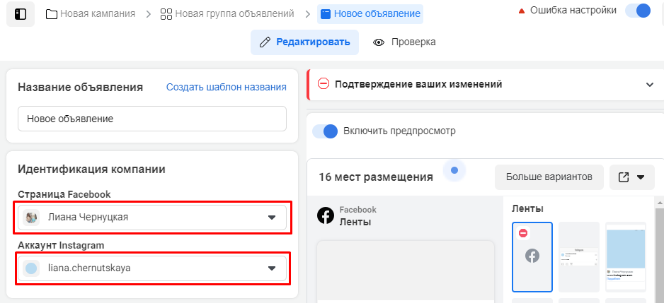Select the Facebook feed placement thumbnail
The image size is (664, 303).
tap(532, 257)
